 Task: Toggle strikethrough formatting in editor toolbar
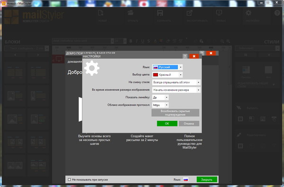click(x=149, y=41)
